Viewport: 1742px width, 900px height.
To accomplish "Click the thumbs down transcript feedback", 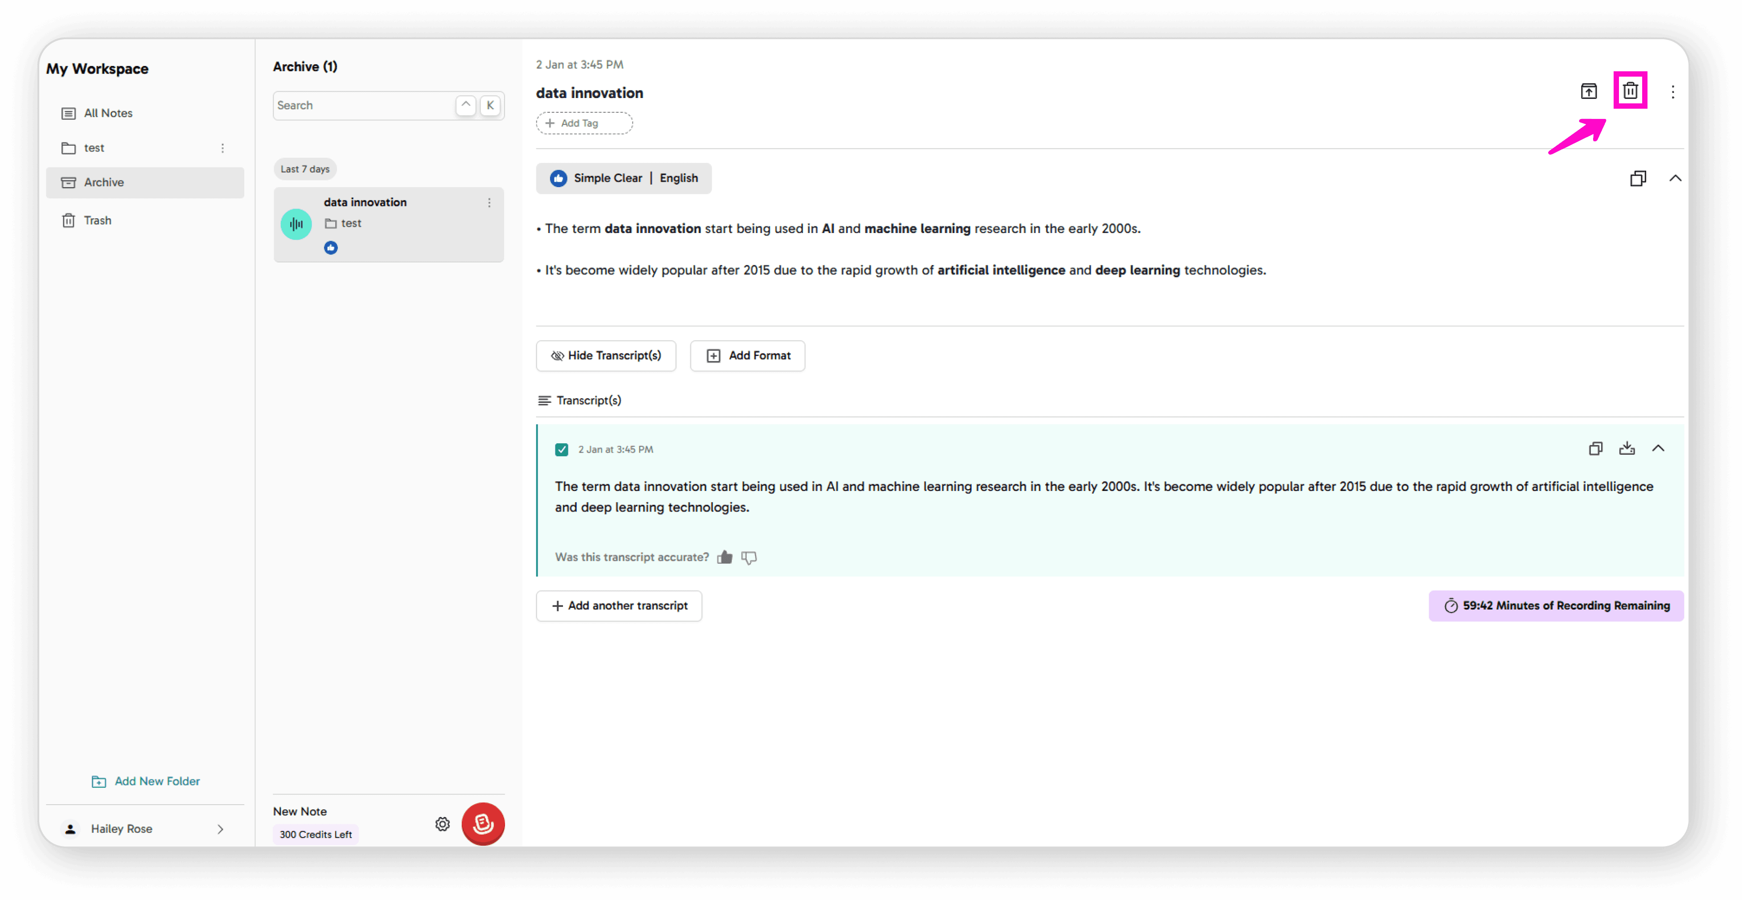I will [x=748, y=557].
